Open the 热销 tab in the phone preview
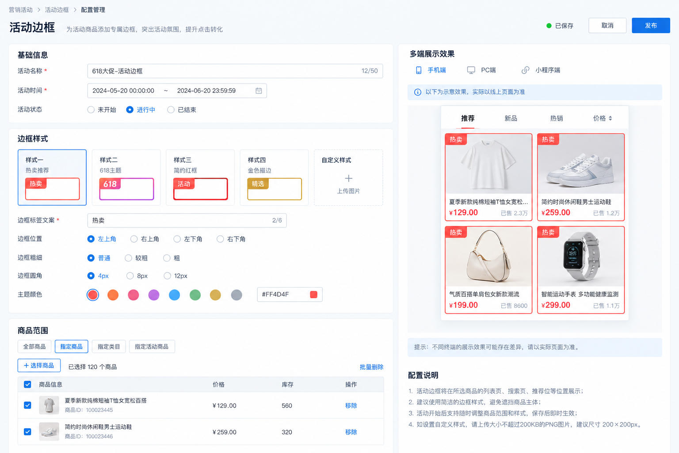This screenshot has width=679, height=453. pos(556,118)
